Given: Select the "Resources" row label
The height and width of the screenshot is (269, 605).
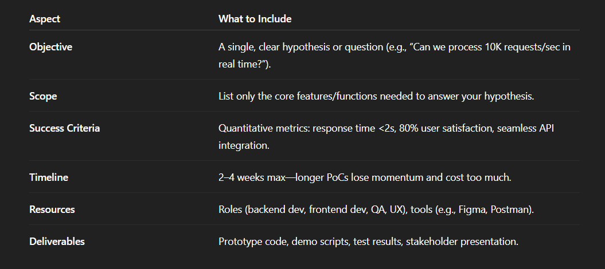Looking at the screenshot, I should click(52, 209).
